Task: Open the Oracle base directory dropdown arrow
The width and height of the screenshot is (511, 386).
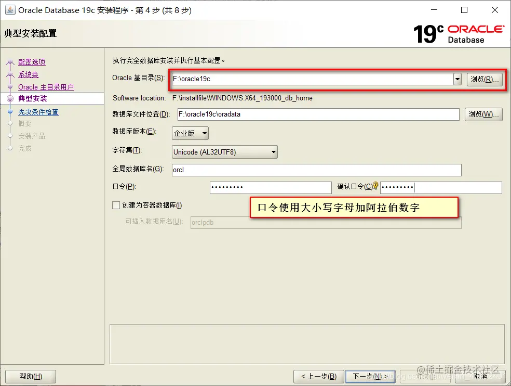Action: coord(457,79)
